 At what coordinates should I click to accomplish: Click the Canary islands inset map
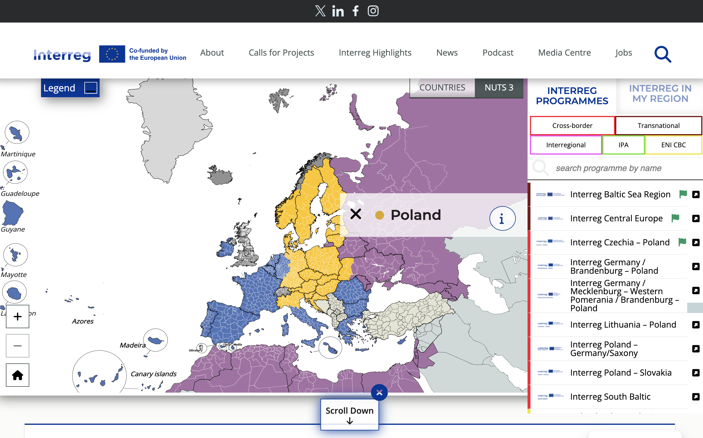(100, 372)
